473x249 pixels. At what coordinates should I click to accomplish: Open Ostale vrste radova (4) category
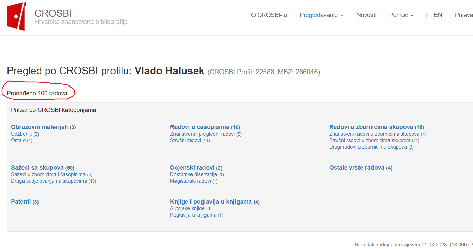(361, 168)
